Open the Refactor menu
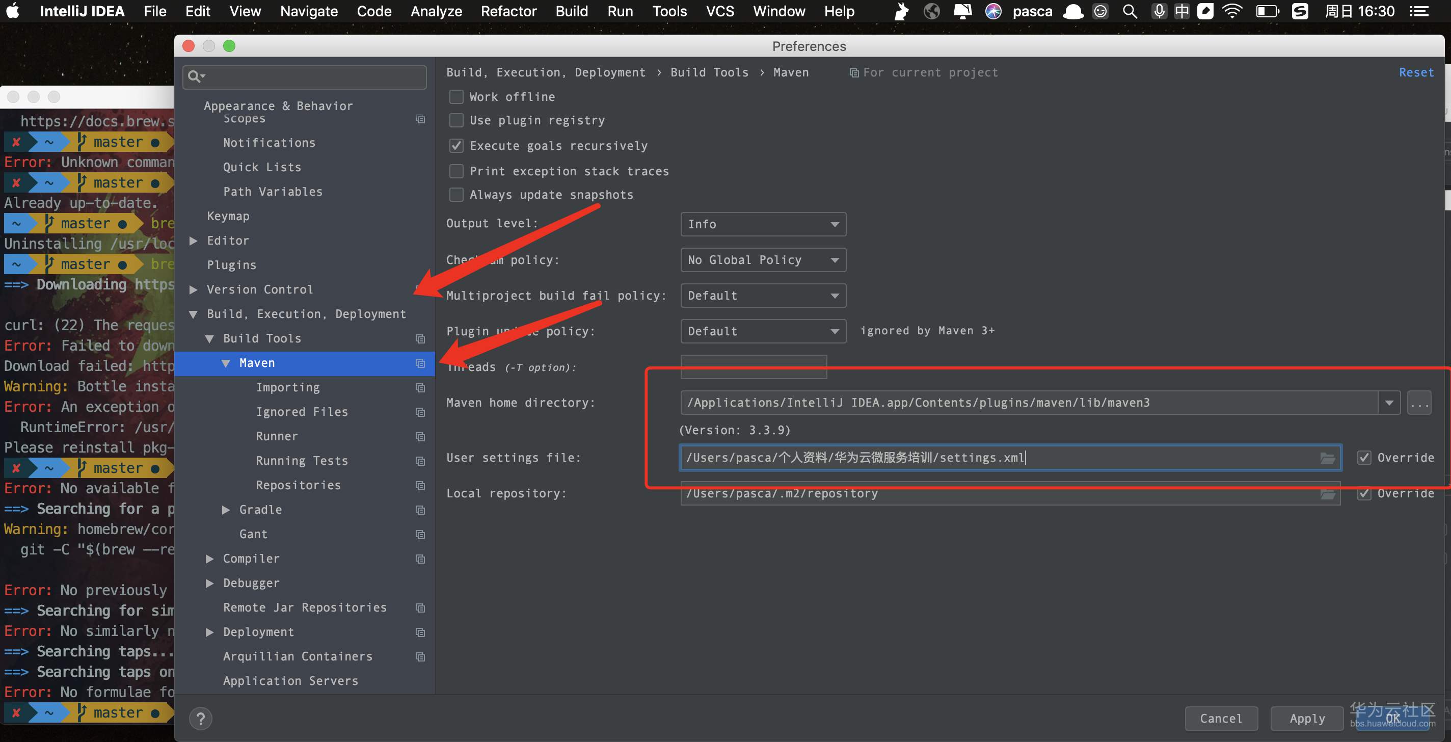 508,11
